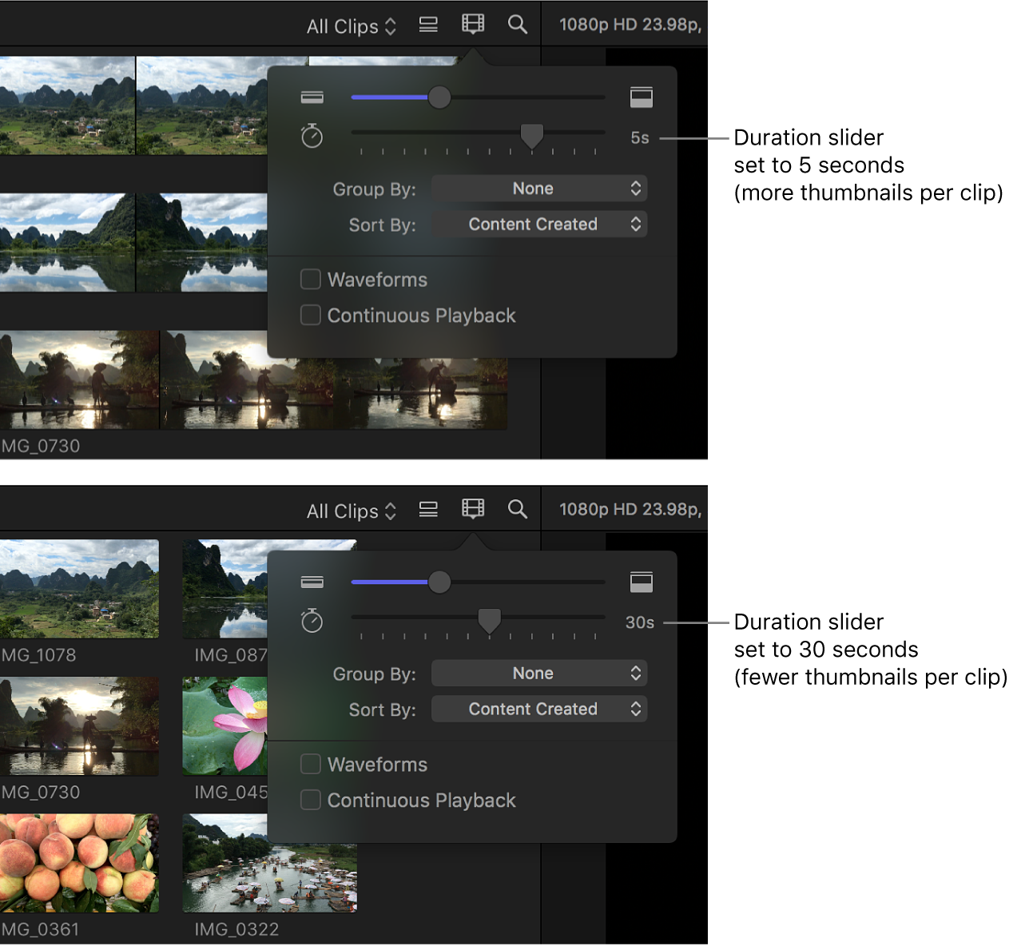Change Sort By from Content Created

pos(539,224)
